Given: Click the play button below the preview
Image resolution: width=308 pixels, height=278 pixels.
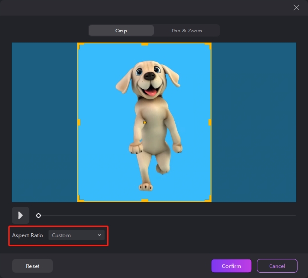Looking at the screenshot, I should [21, 216].
